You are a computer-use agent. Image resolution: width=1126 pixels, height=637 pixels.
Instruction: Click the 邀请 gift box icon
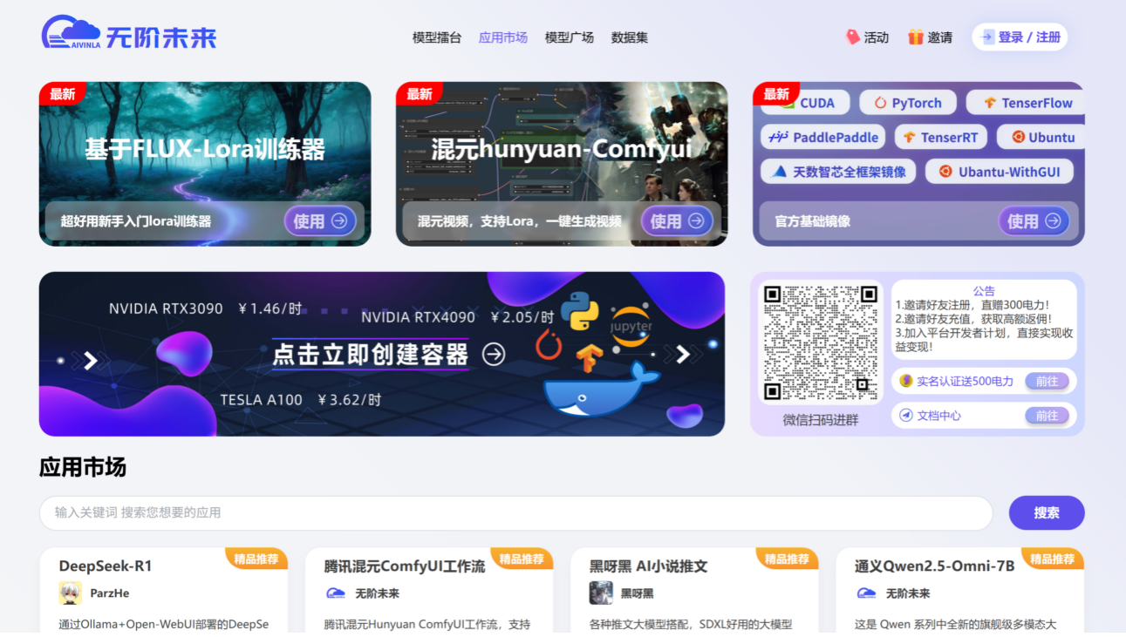pos(916,37)
